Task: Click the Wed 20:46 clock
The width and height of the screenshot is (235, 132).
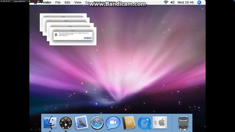Action: coord(185,3)
